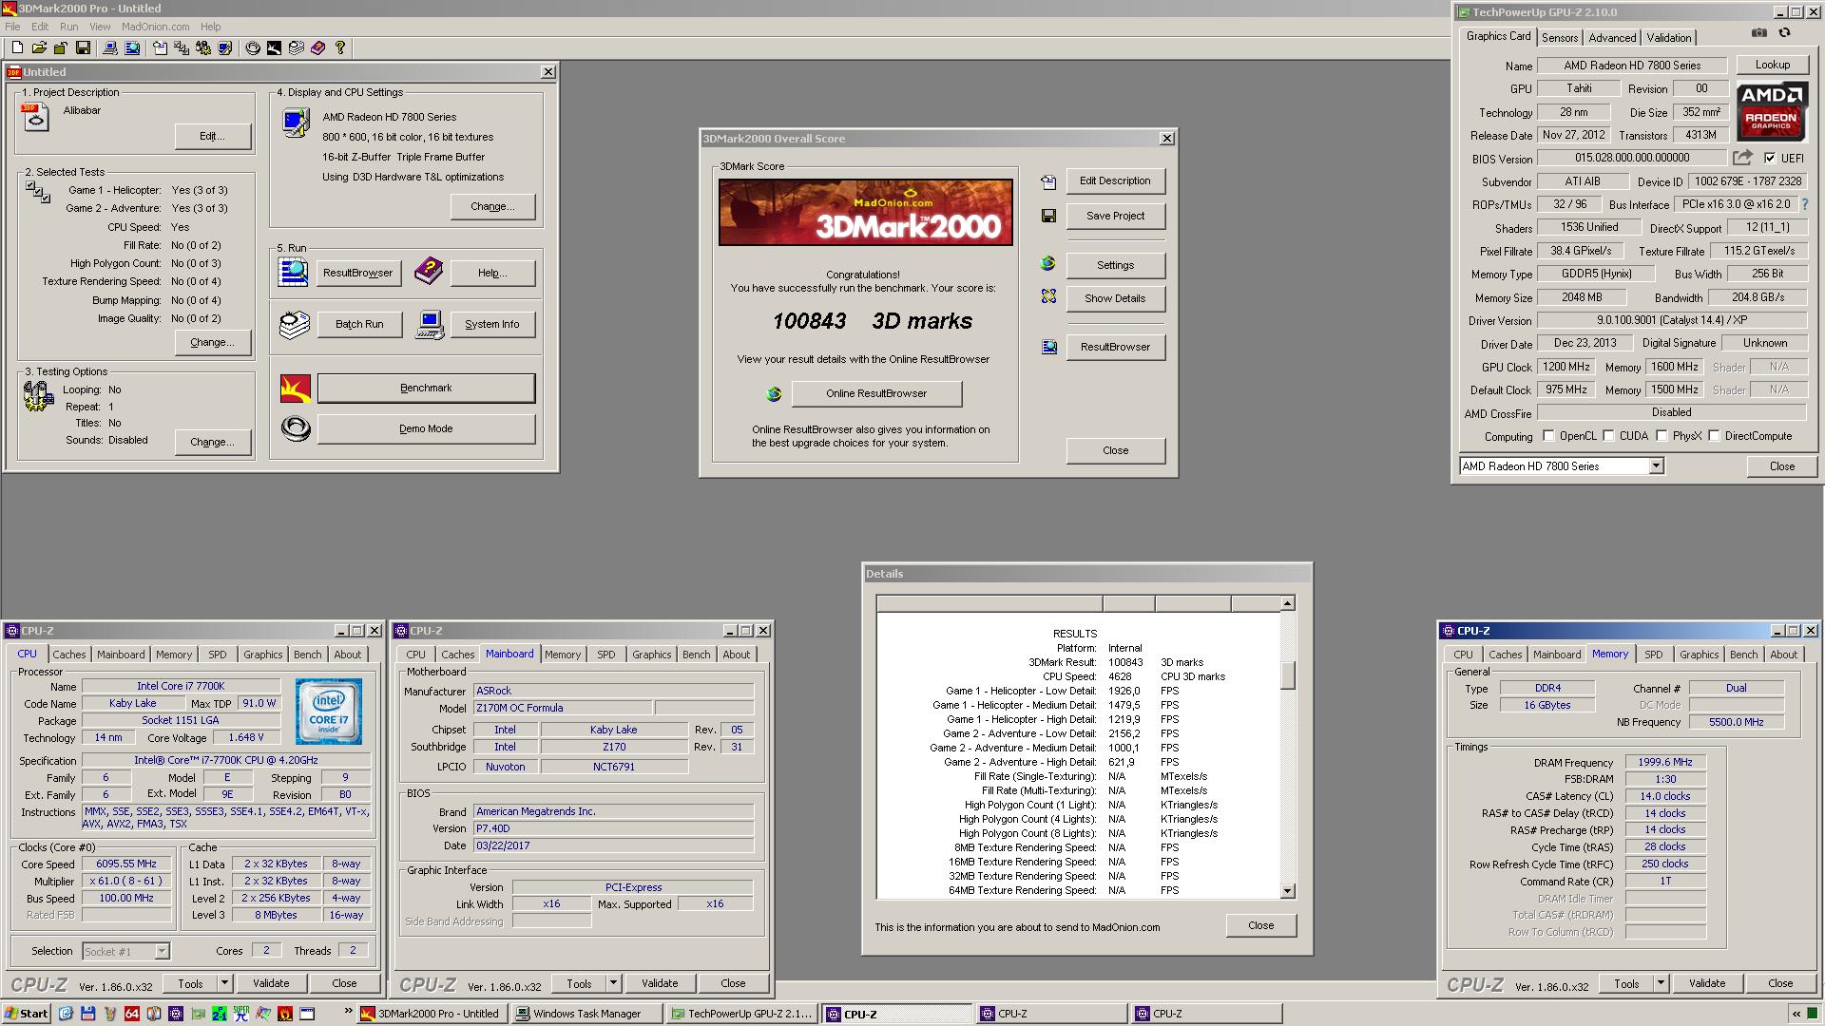Click the Lookup button in GPU-Z
Screen dimensions: 1825x1026
(x=1773, y=65)
